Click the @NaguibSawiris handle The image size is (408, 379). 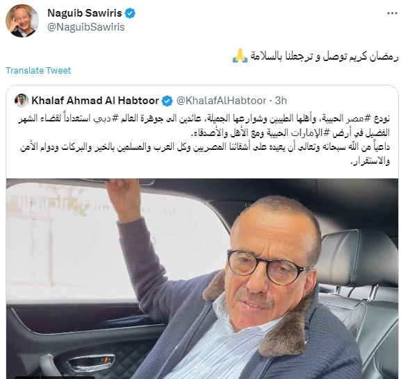[x=86, y=27]
